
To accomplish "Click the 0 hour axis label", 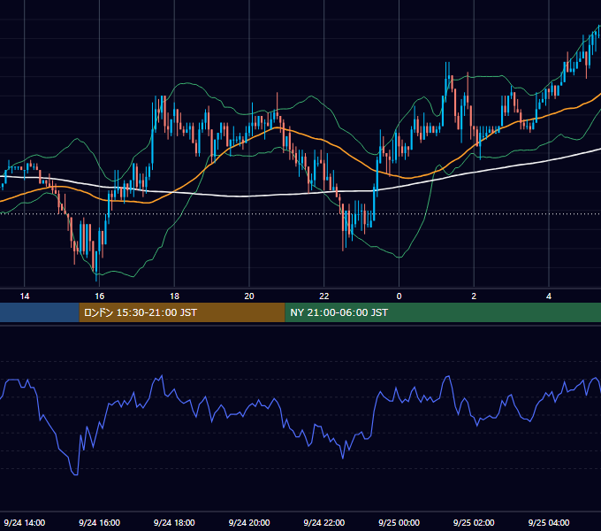I will click(399, 296).
